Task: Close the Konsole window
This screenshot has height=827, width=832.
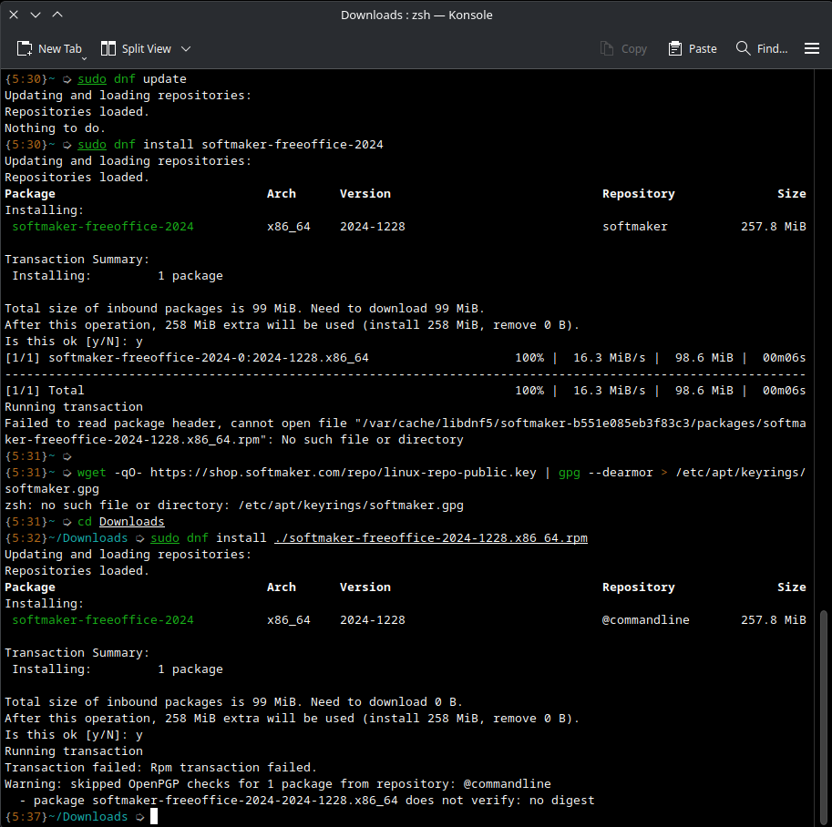Action: (x=14, y=15)
